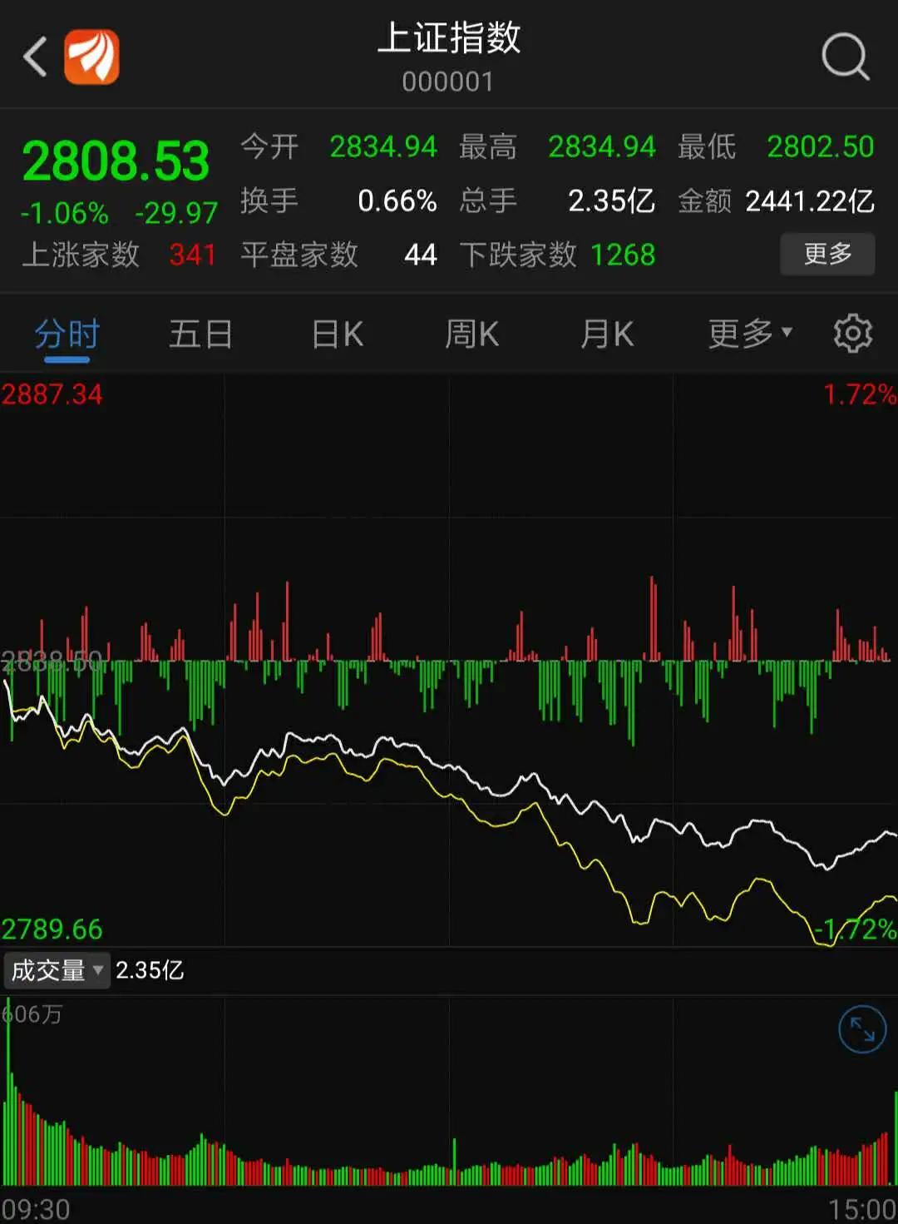Click the 上涨家数 count of 341

pyautogui.click(x=192, y=255)
